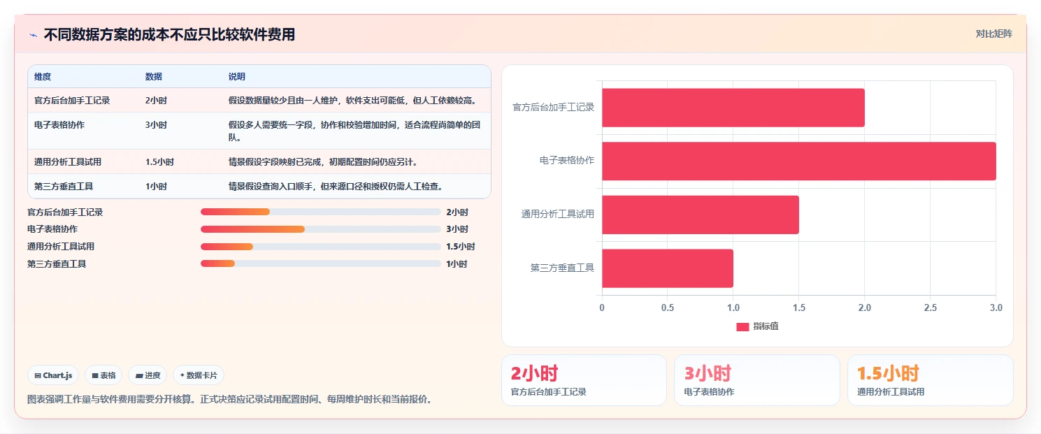
Task: Click the 通用分析工具试用 progress bar
Action: [x=321, y=247]
